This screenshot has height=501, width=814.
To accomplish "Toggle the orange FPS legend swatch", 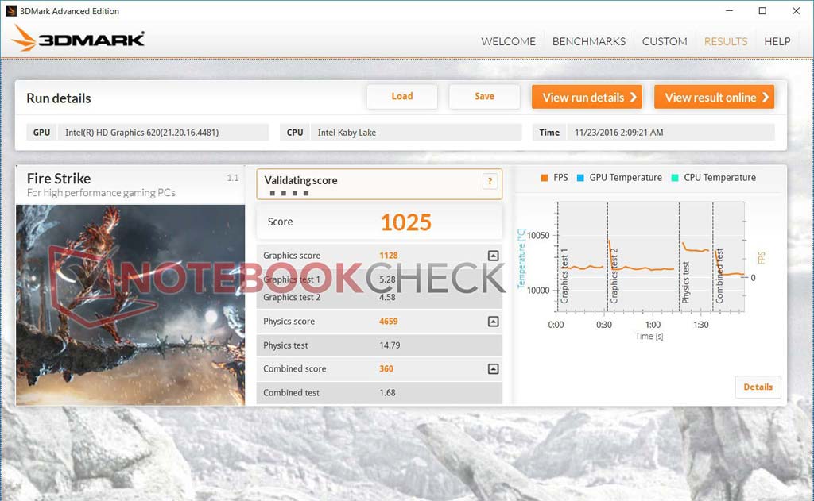I will 544,178.
